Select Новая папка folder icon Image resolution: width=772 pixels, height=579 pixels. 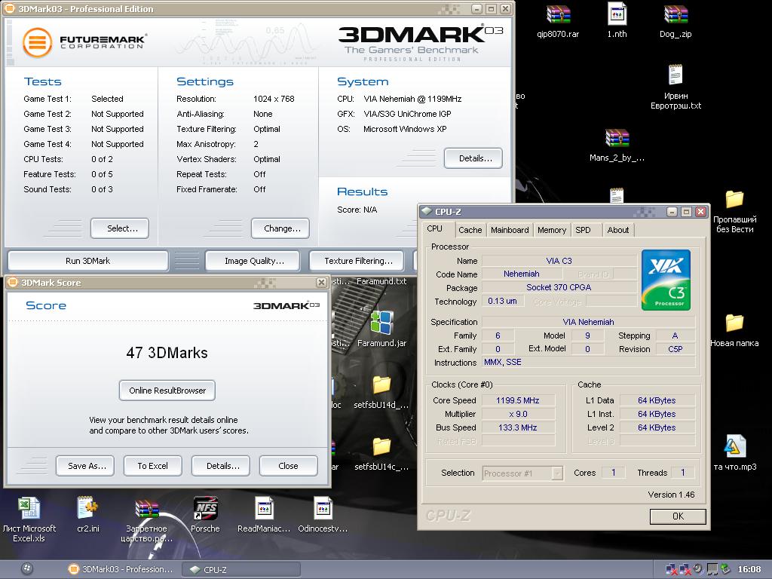pyautogui.click(x=734, y=323)
